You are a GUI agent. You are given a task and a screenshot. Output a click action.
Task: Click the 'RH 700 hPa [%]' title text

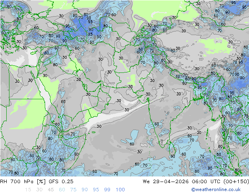click(x=23, y=181)
